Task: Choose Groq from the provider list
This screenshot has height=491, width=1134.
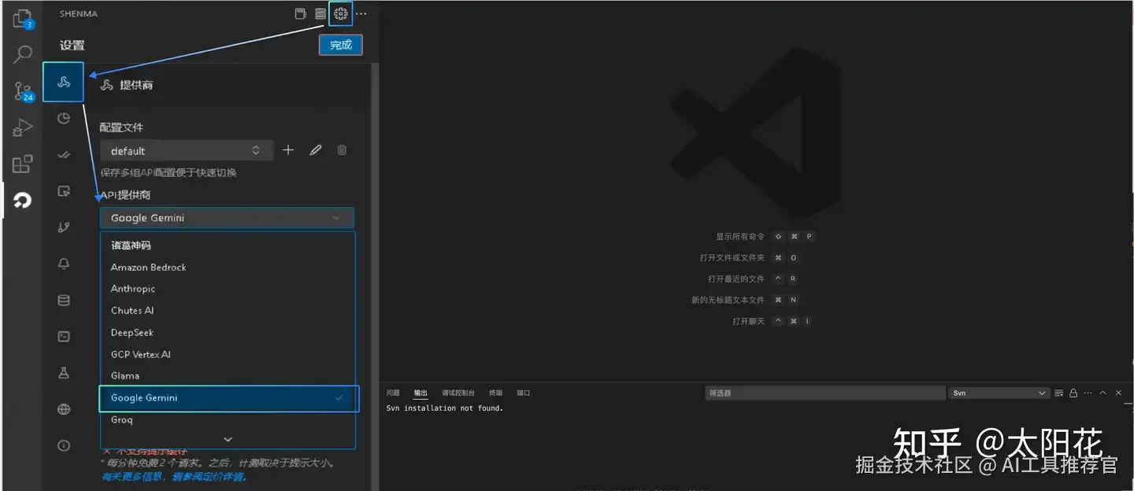Action: click(228, 420)
